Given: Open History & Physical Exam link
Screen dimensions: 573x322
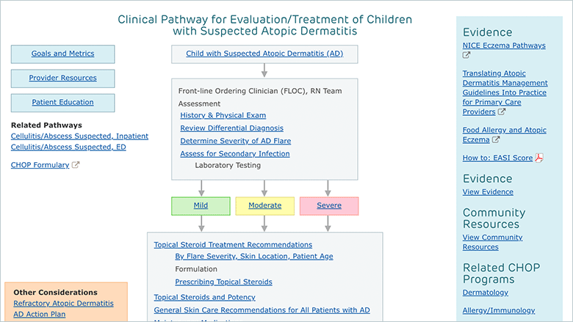Looking at the screenshot, I should (223, 115).
